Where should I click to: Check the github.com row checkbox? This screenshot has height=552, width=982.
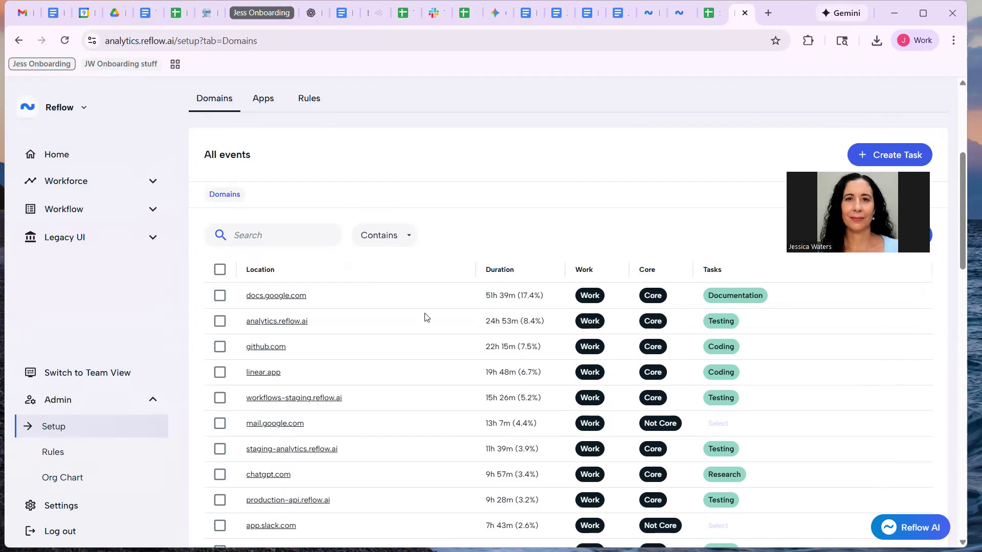pos(220,347)
